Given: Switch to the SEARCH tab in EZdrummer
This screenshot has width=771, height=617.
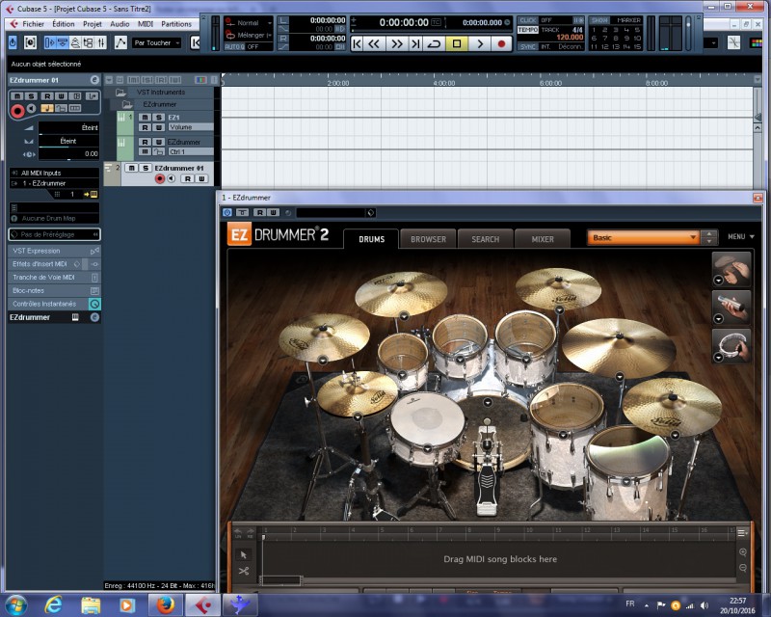Looking at the screenshot, I should [486, 239].
